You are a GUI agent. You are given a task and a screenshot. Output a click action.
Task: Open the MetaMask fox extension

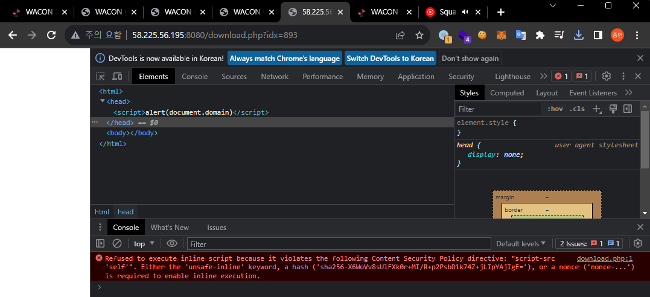tap(501, 35)
